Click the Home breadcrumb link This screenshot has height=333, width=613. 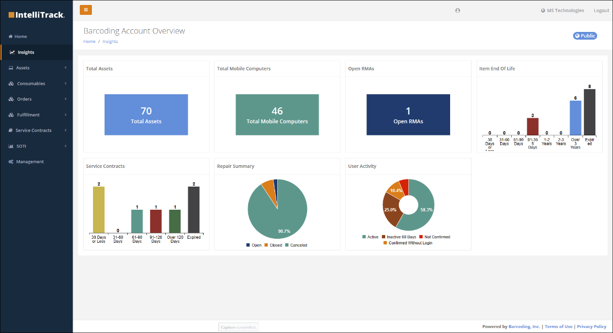pos(89,41)
